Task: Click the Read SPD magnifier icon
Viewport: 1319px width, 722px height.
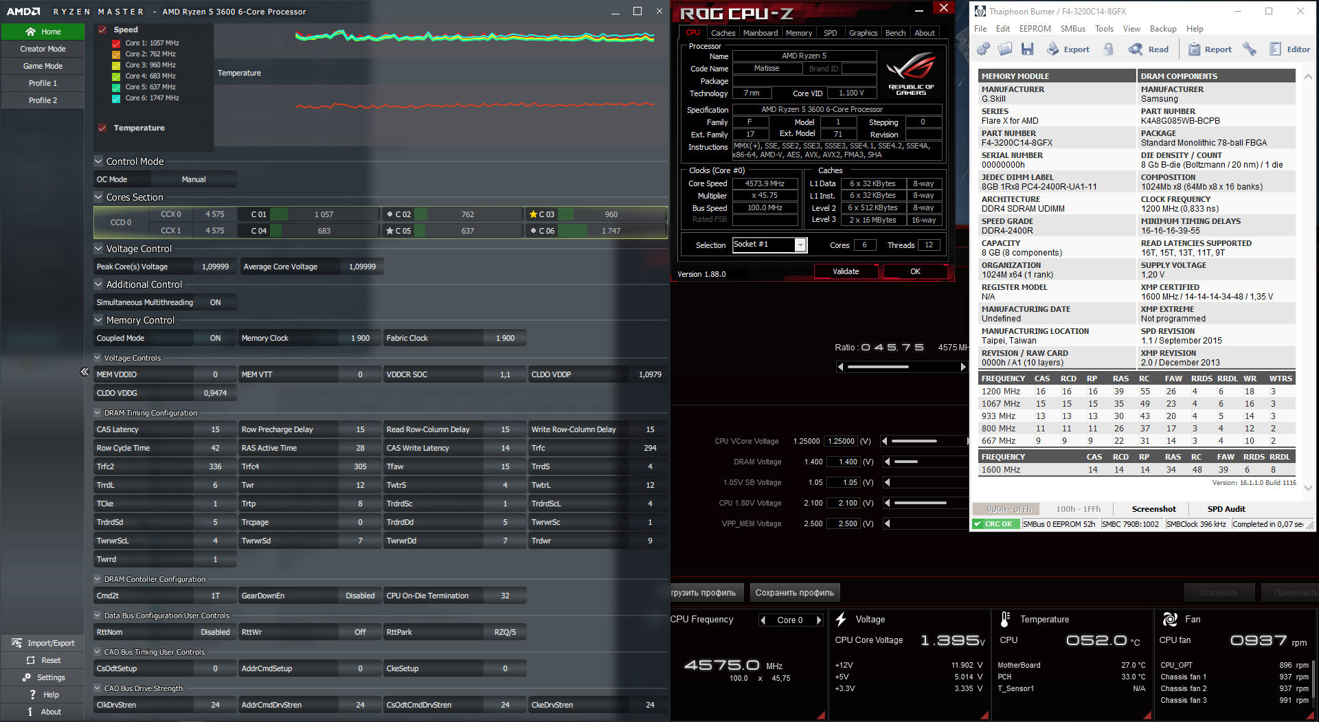Action: [x=1136, y=49]
